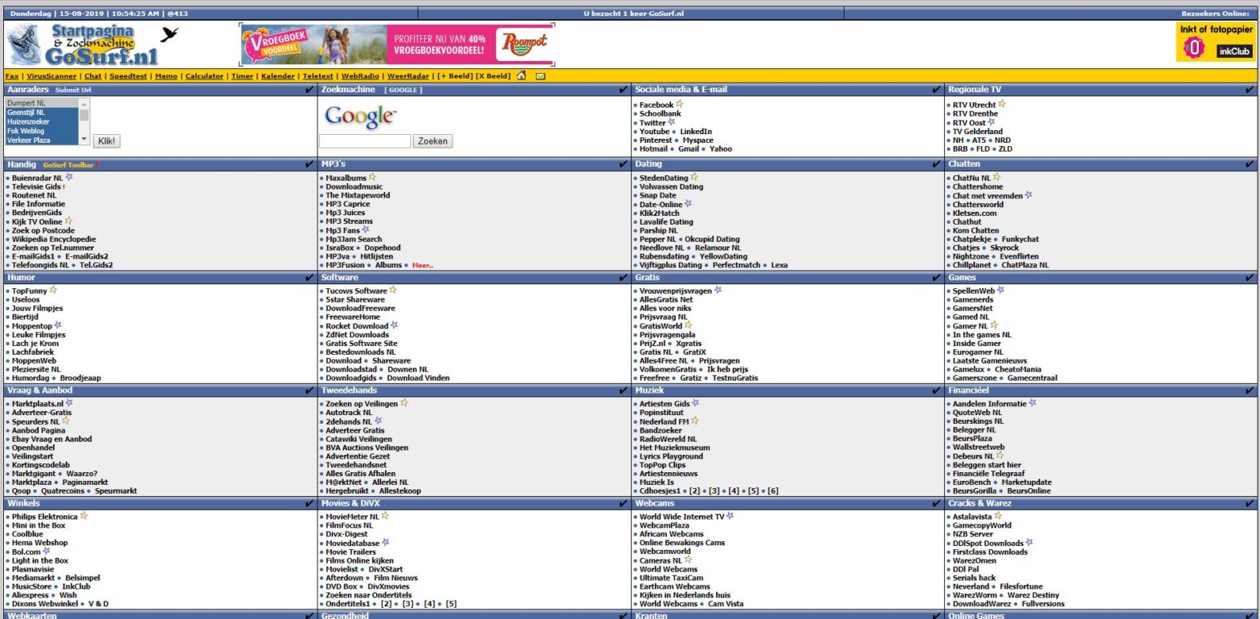The width and height of the screenshot is (1260, 619).
Task: Toggle the checkmark on the Zoekmachine header
Action: [624, 90]
